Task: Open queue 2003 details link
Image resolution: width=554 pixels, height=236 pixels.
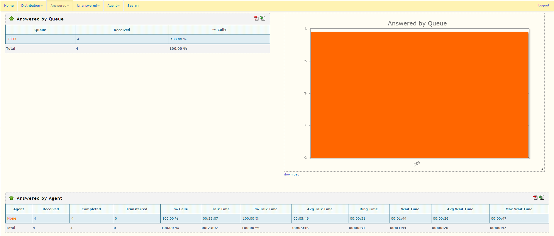Action: pyautogui.click(x=12, y=39)
